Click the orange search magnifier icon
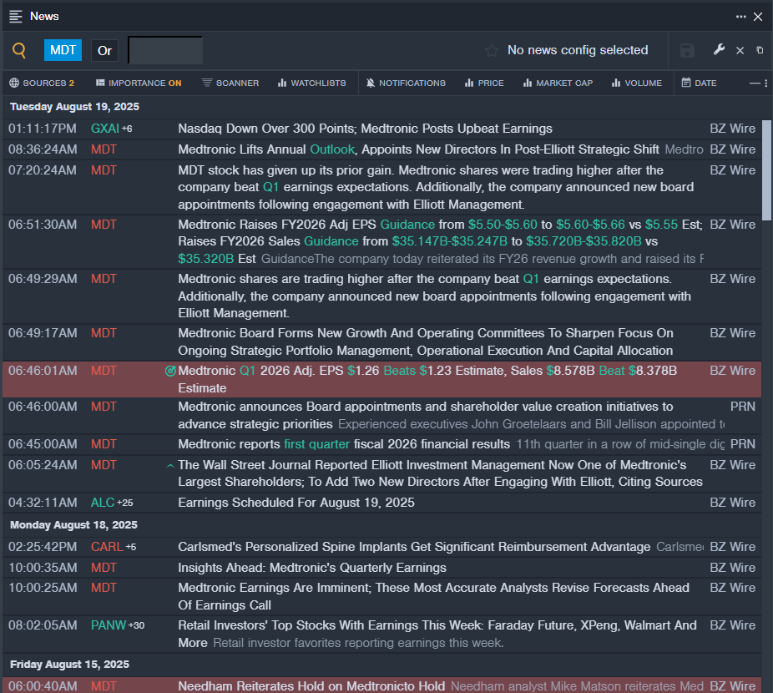 pyautogui.click(x=18, y=50)
